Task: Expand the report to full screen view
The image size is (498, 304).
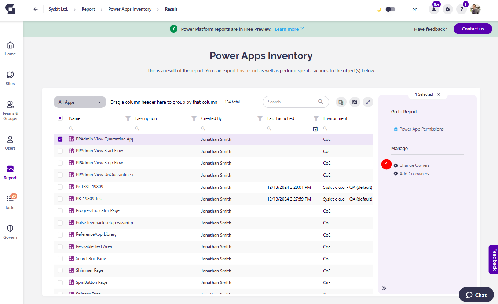Action: (x=368, y=102)
